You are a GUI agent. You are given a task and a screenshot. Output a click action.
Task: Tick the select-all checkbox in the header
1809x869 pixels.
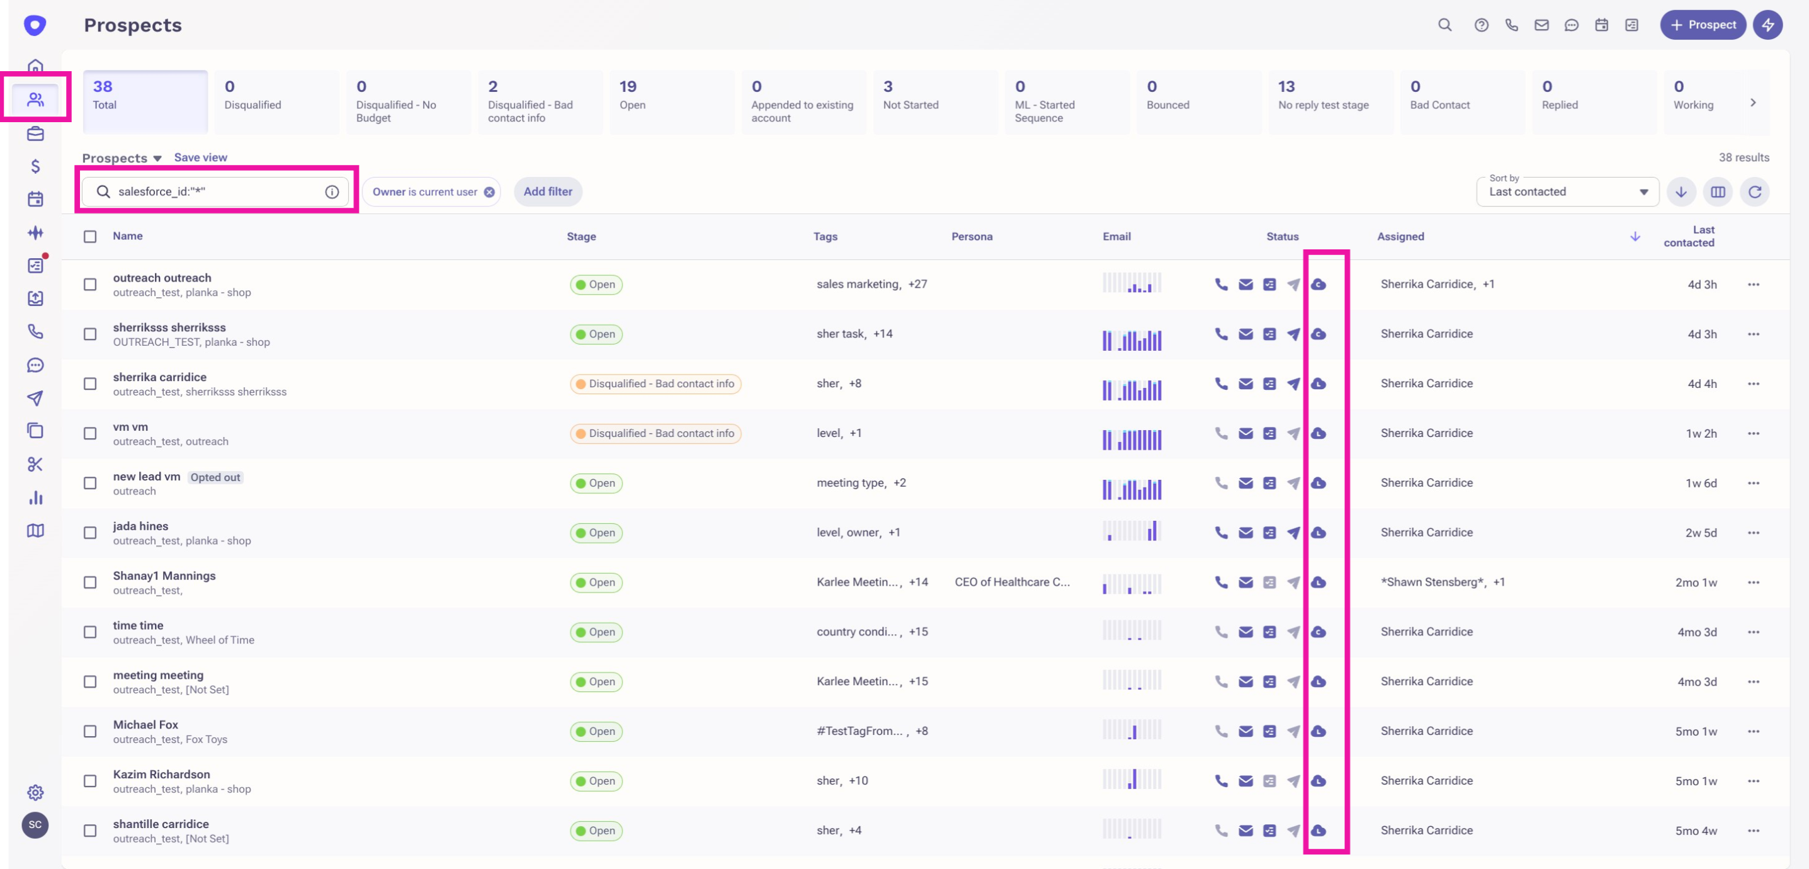90,237
